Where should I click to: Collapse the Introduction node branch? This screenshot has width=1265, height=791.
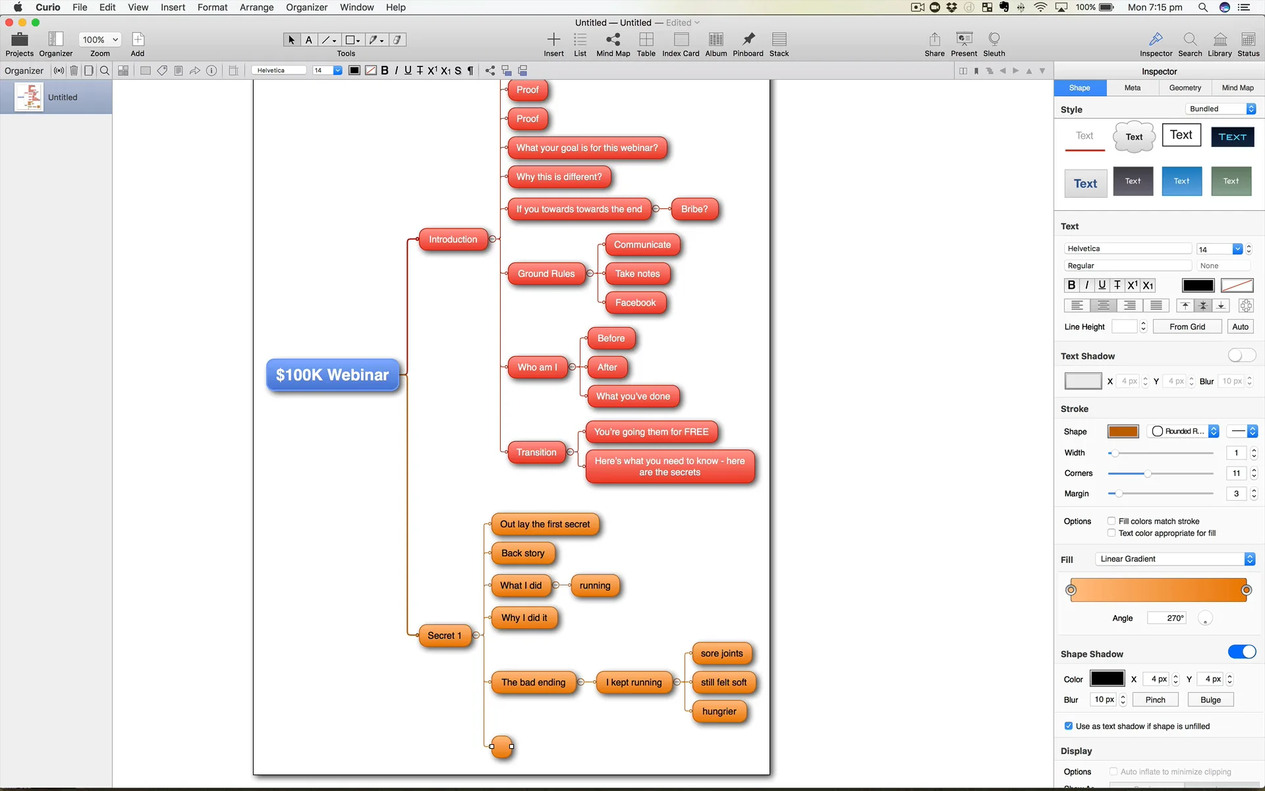point(493,239)
